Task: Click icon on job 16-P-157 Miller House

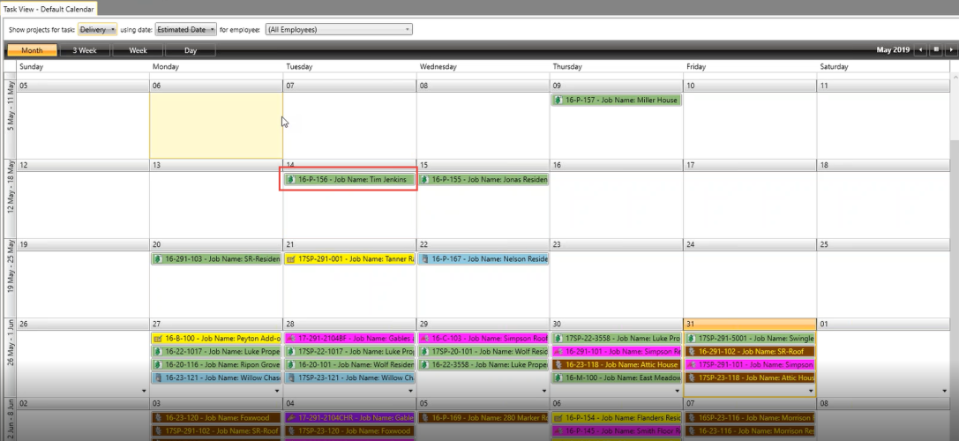Action: (x=559, y=101)
